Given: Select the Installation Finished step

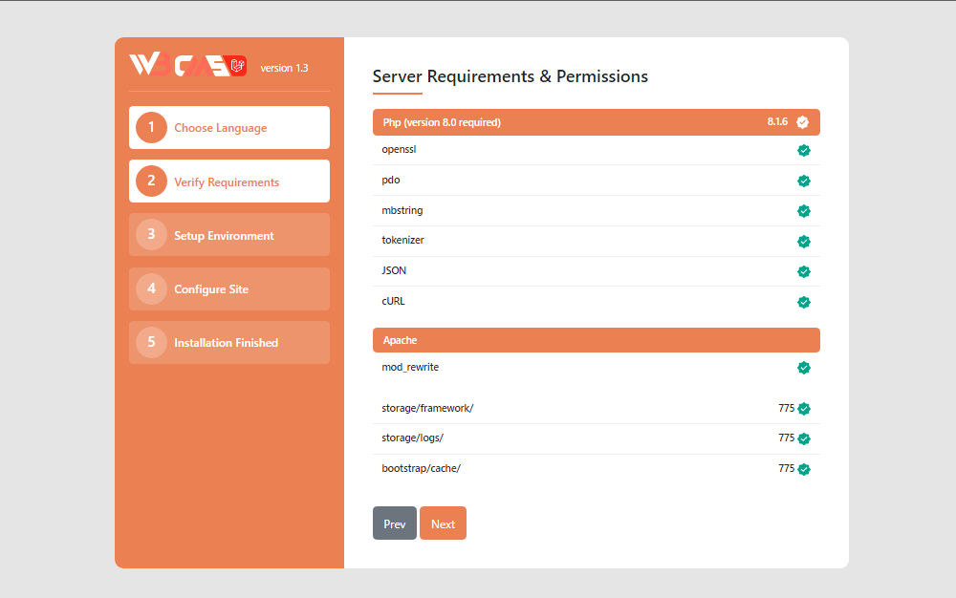Looking at the screenshot, I should coord(229,342).
